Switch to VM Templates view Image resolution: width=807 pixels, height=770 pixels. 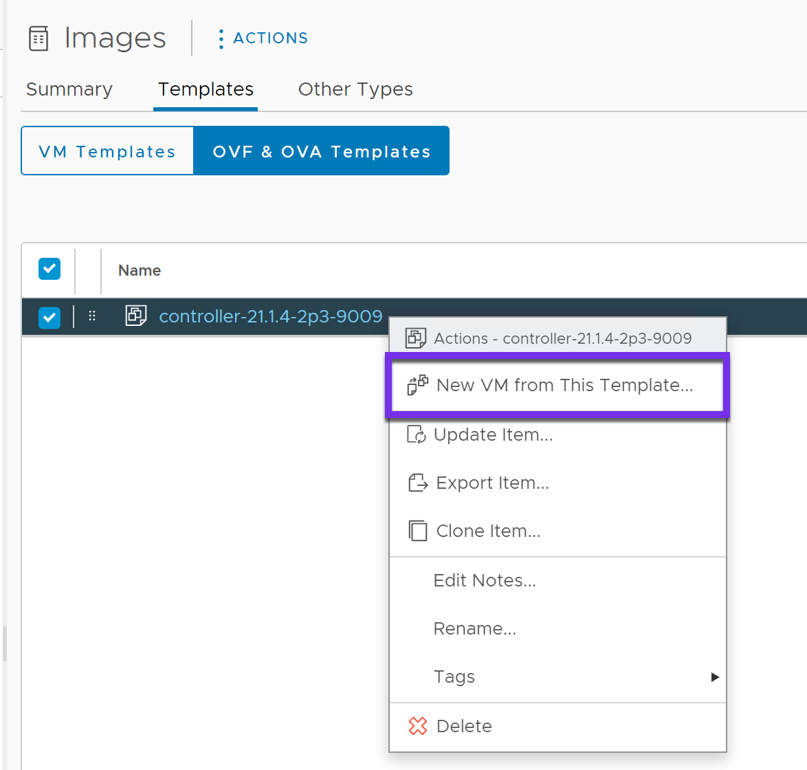107,151
